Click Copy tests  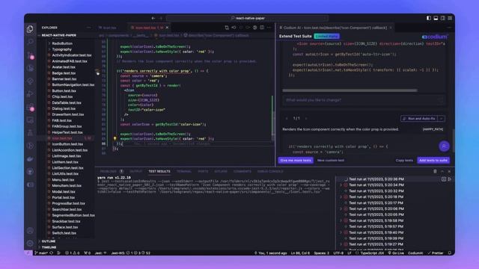(x=404, y=160)
